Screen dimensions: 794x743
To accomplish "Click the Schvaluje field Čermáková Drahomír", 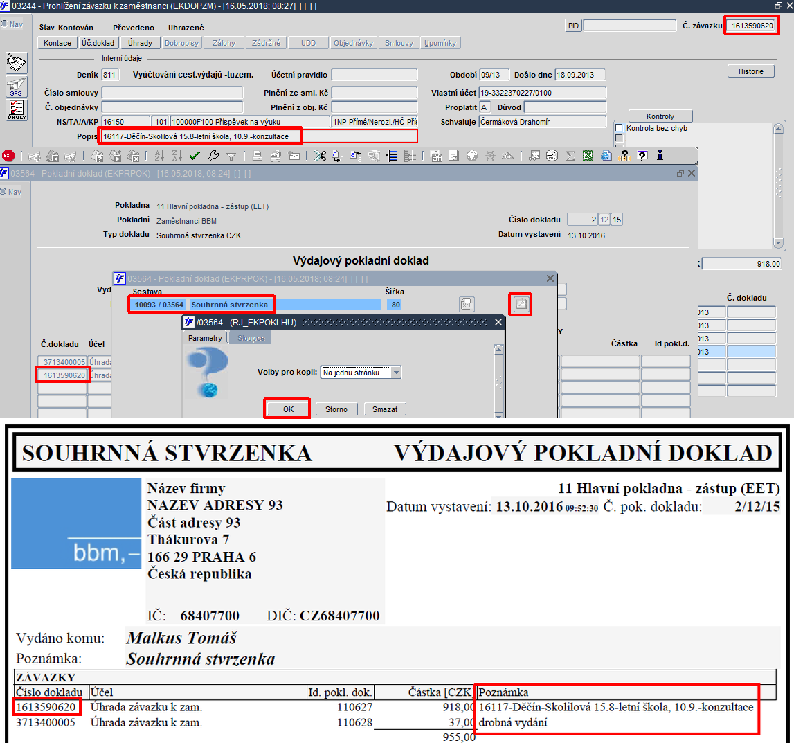I will (x=542, y=122).
